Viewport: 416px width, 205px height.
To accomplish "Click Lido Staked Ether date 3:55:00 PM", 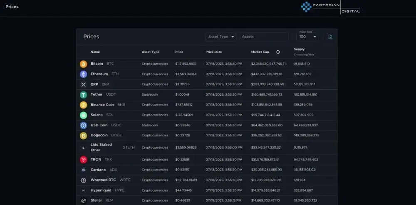I will click(224, 148).
